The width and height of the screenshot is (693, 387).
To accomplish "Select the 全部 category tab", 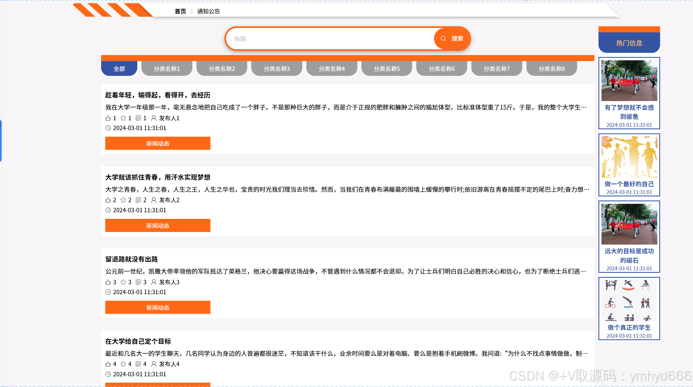I will pos(119,69).
